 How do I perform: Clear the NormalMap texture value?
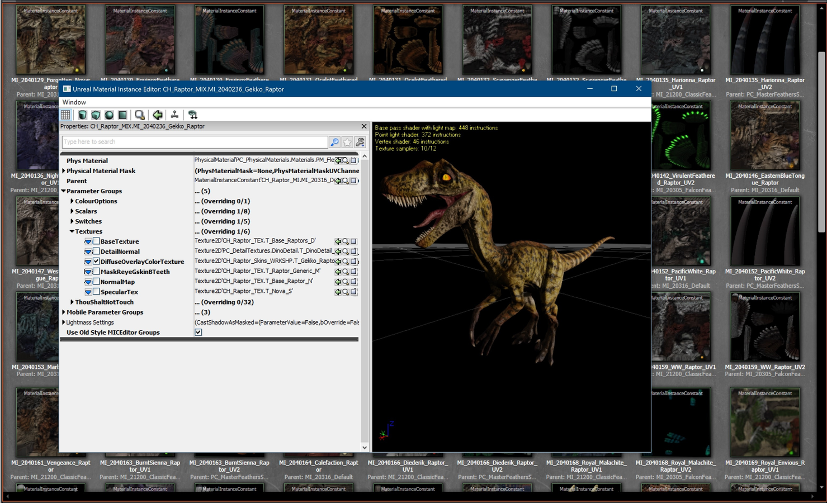tap(354, 282)
